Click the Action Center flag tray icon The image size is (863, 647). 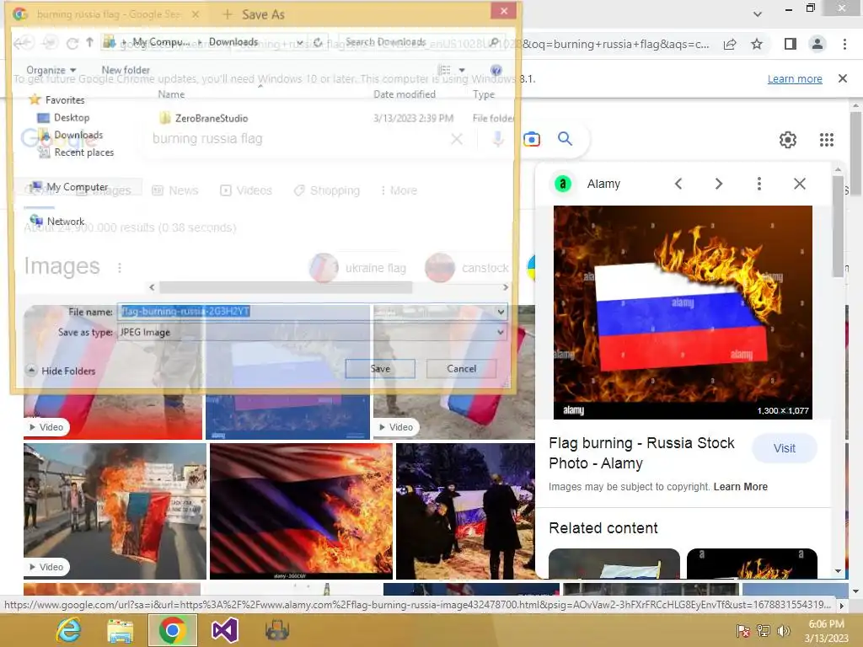tap(743, 631)
